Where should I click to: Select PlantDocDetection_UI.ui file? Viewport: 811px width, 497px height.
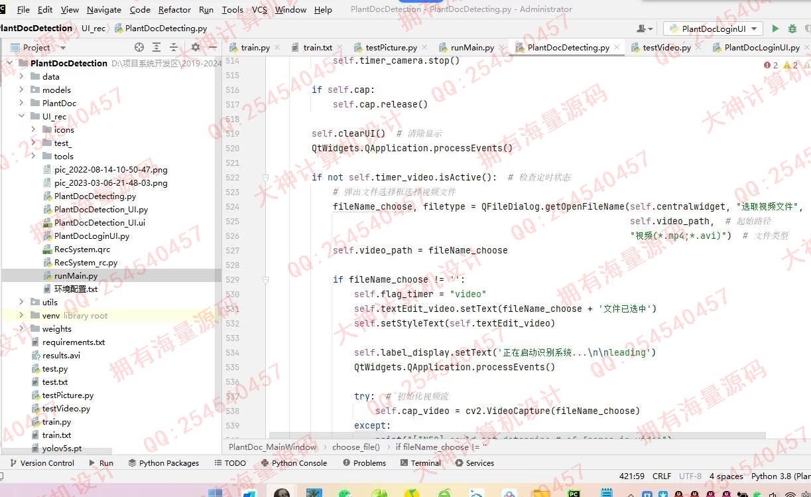[99, 222]
